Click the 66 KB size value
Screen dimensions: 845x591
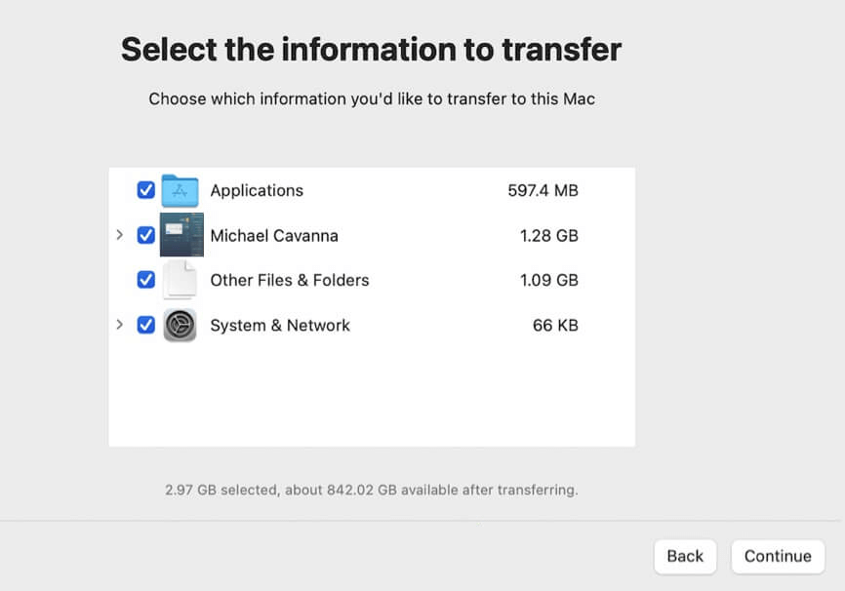(x=555, y=325)
